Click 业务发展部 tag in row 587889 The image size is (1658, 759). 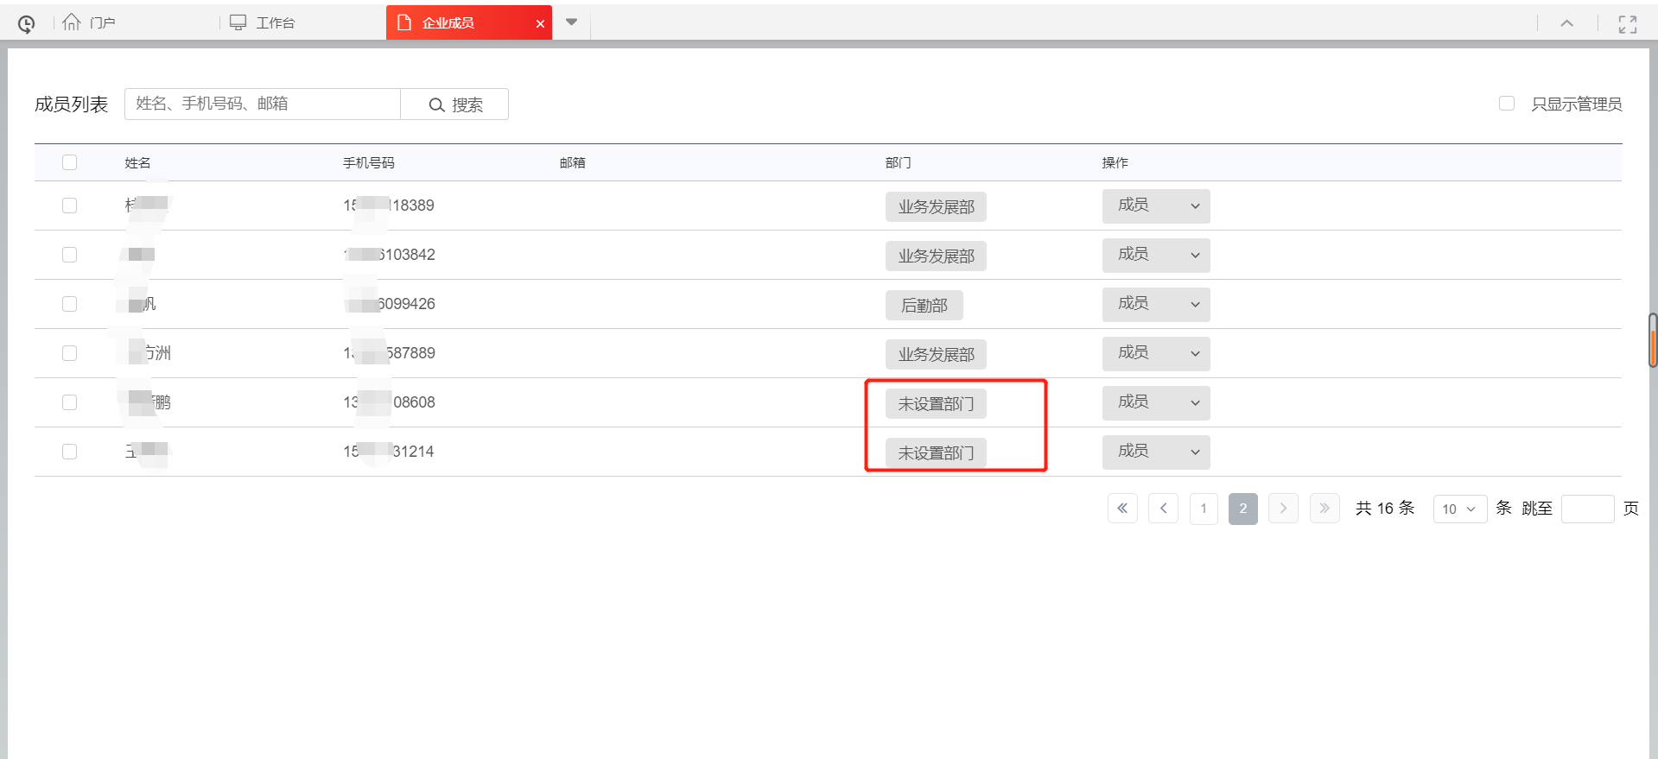pos(936,355)
